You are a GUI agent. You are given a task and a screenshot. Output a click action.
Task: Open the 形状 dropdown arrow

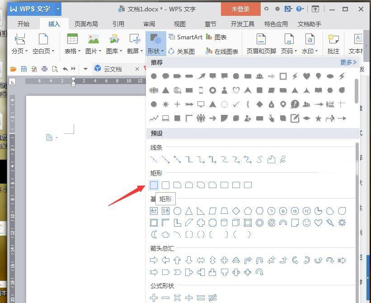161,51
